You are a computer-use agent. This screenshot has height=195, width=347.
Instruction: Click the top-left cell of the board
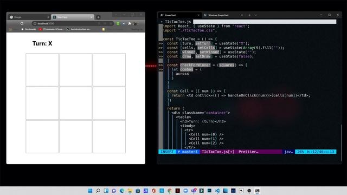42,70
